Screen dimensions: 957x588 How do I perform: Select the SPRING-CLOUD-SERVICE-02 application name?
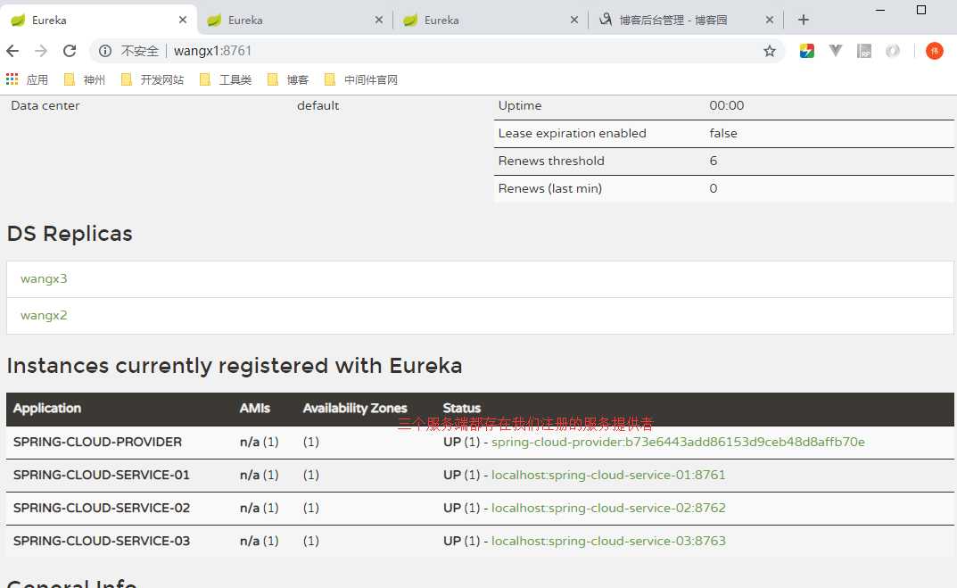click(102, 508)
